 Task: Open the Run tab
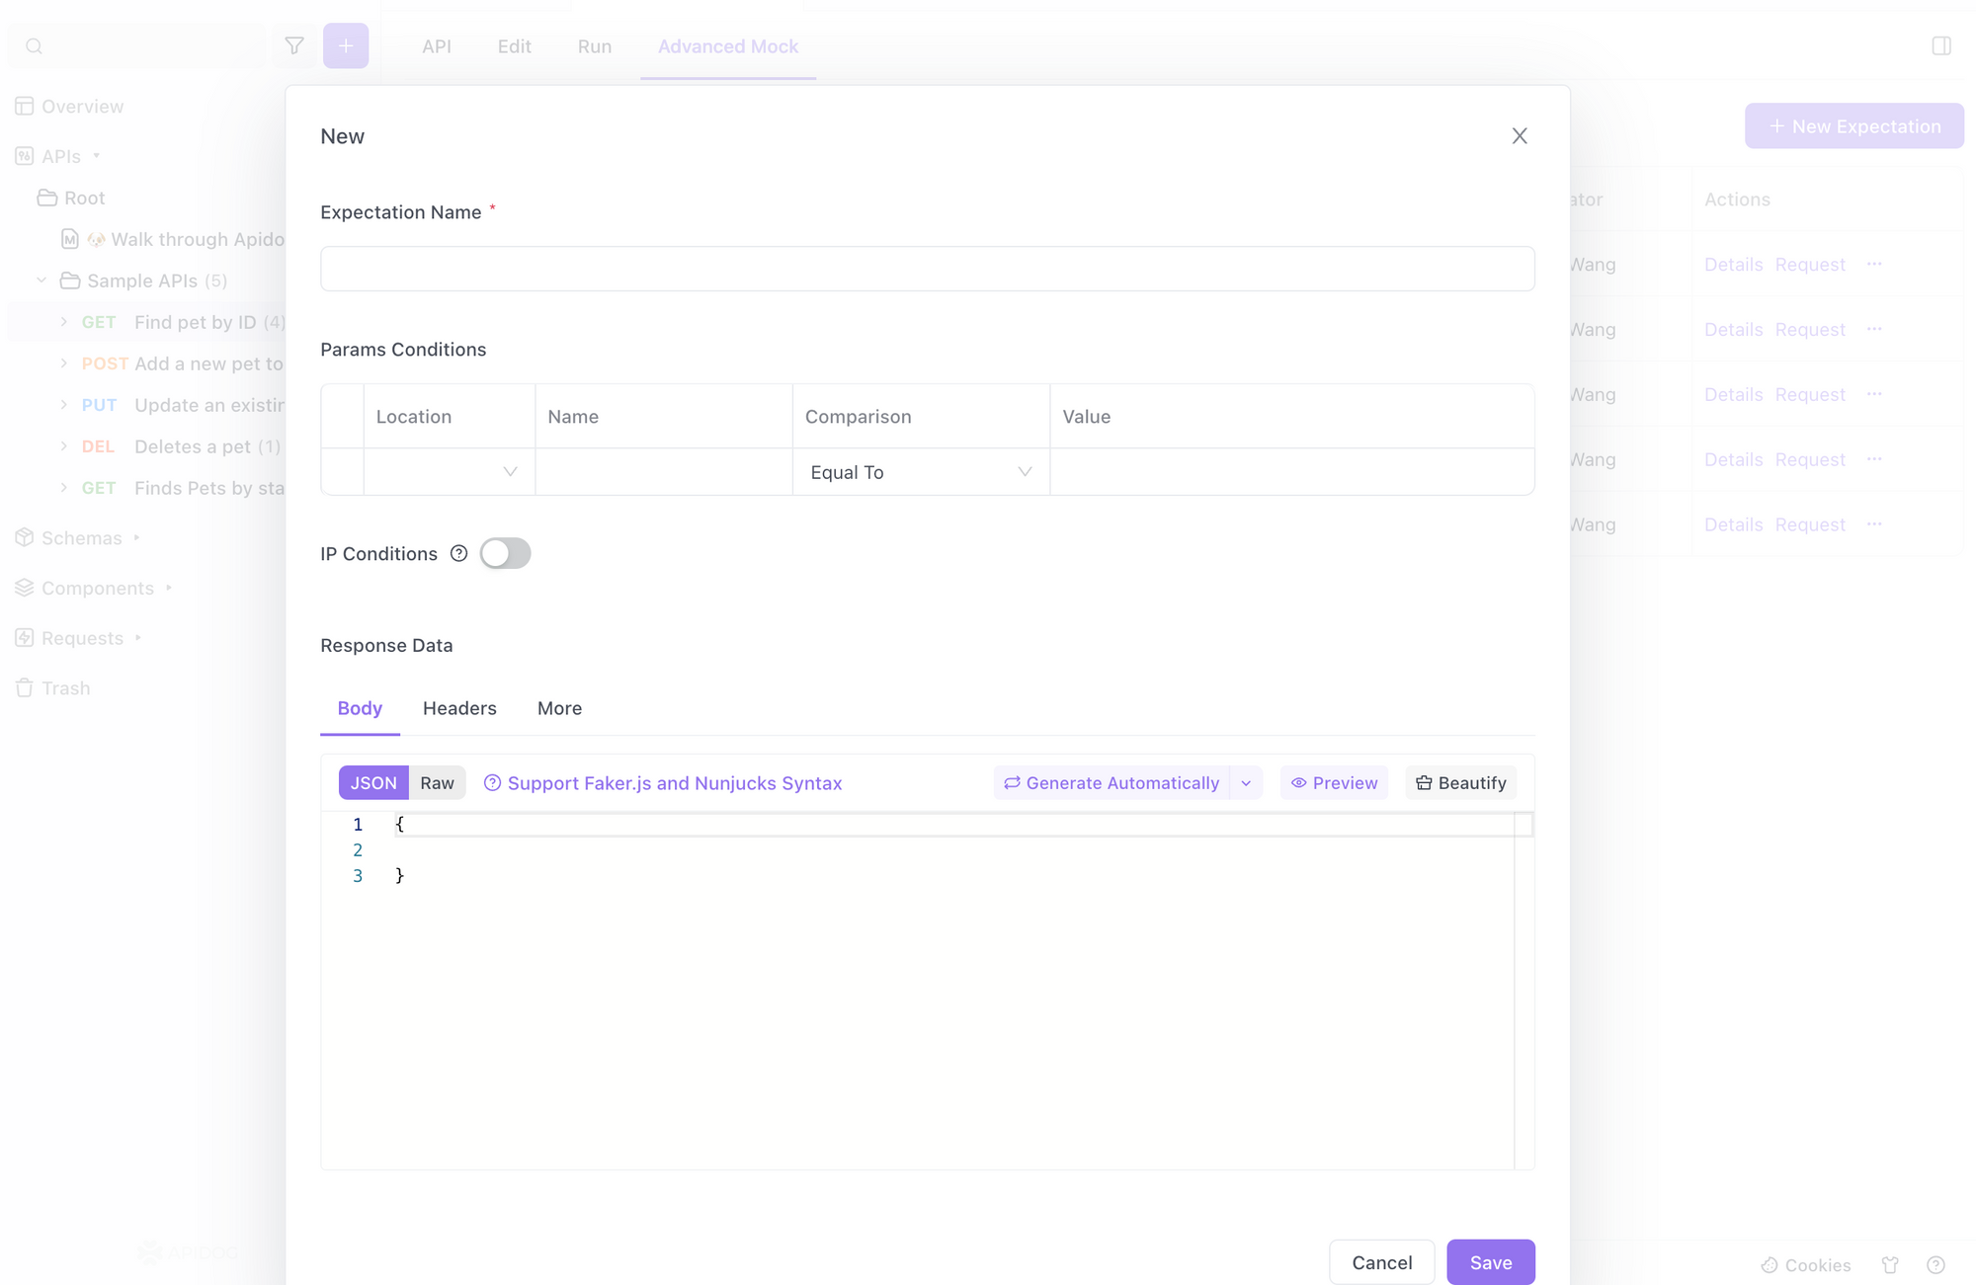click(x=594, y=46)
